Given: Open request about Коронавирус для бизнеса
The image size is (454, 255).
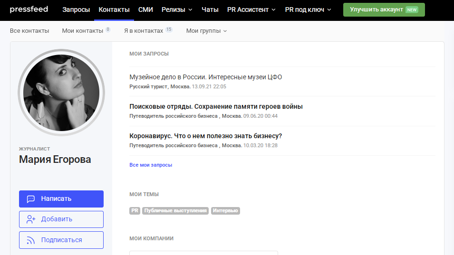Looking at the screenshot, I should 205,136.
